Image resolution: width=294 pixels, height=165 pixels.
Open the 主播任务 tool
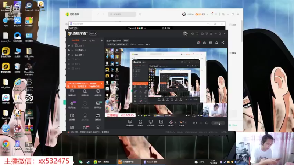point(98,93)
